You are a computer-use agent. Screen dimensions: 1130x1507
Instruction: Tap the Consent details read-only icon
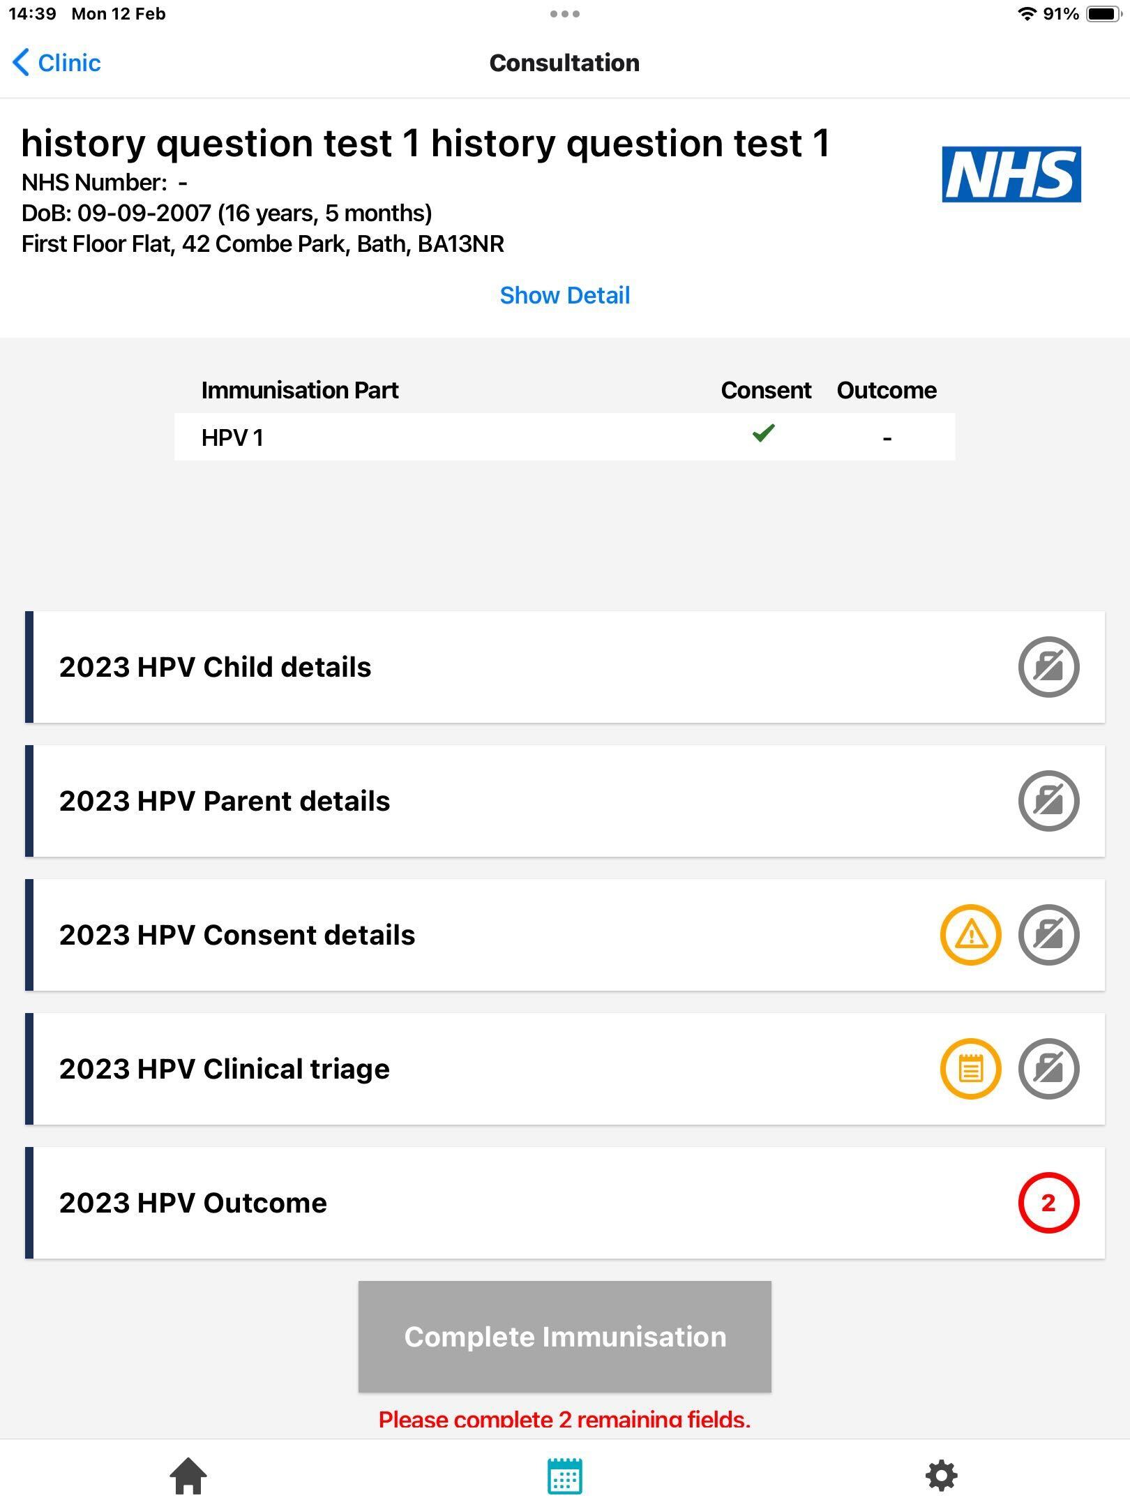1048,935
